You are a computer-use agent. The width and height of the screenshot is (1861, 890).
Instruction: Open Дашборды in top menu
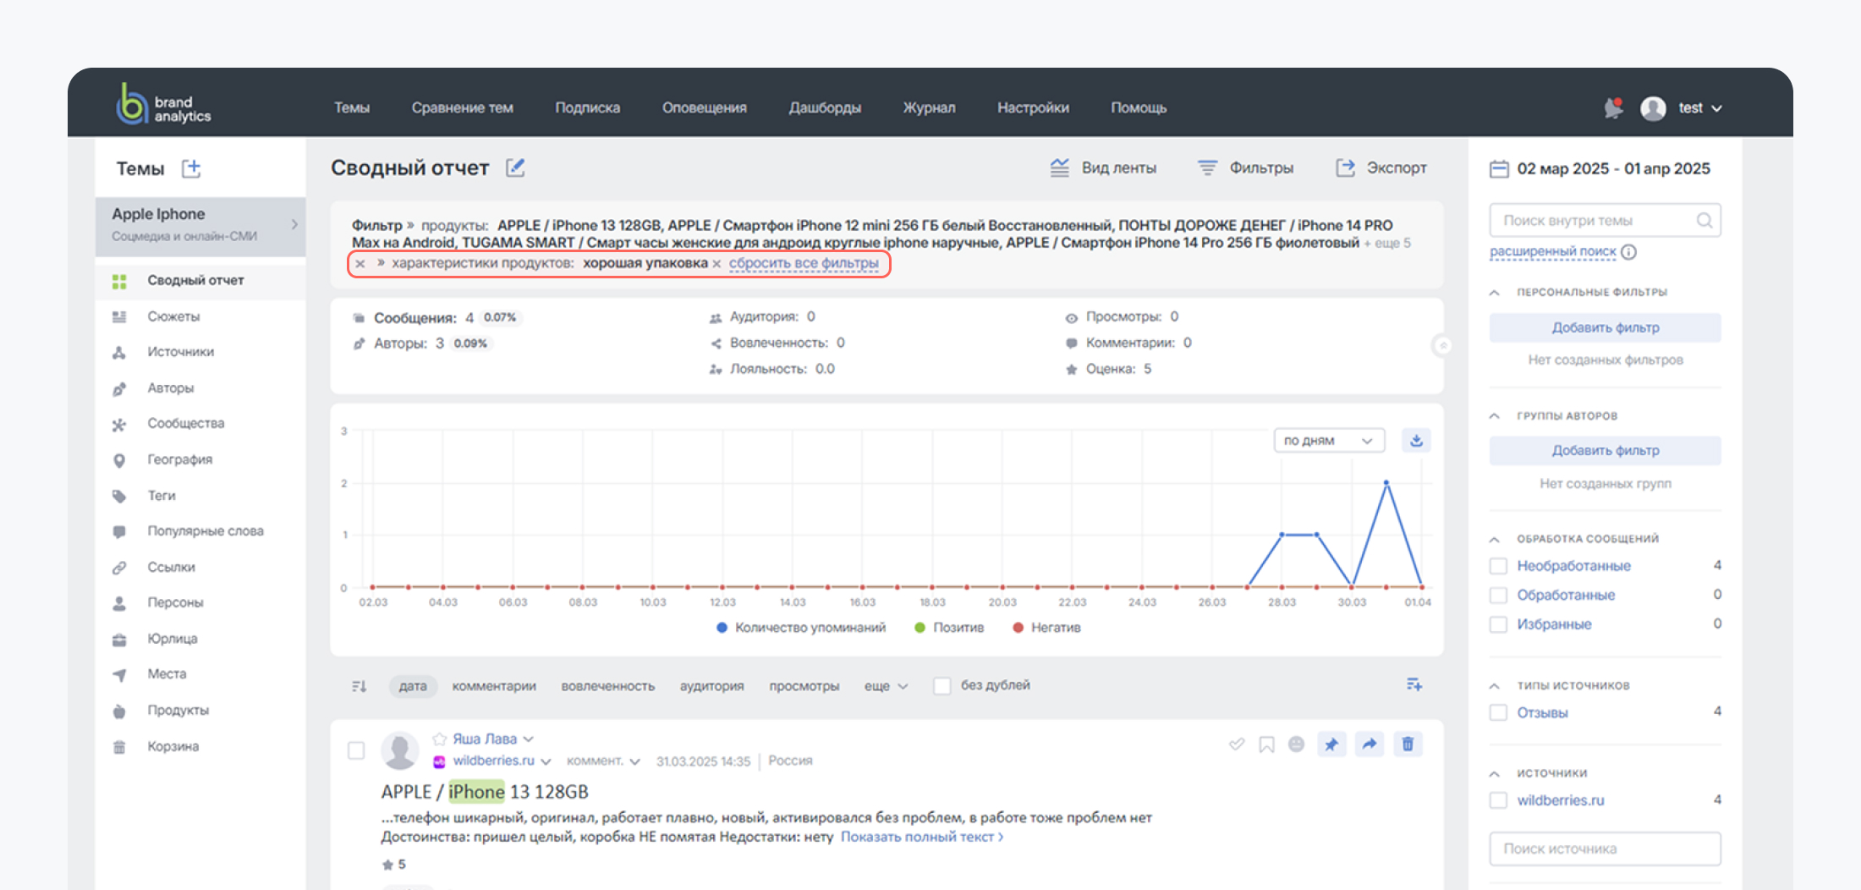click(x=825, y=107)
